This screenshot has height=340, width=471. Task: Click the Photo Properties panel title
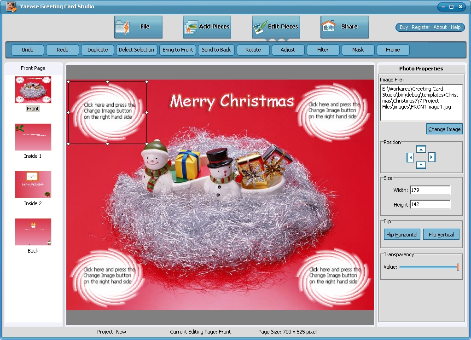[421, 69]
